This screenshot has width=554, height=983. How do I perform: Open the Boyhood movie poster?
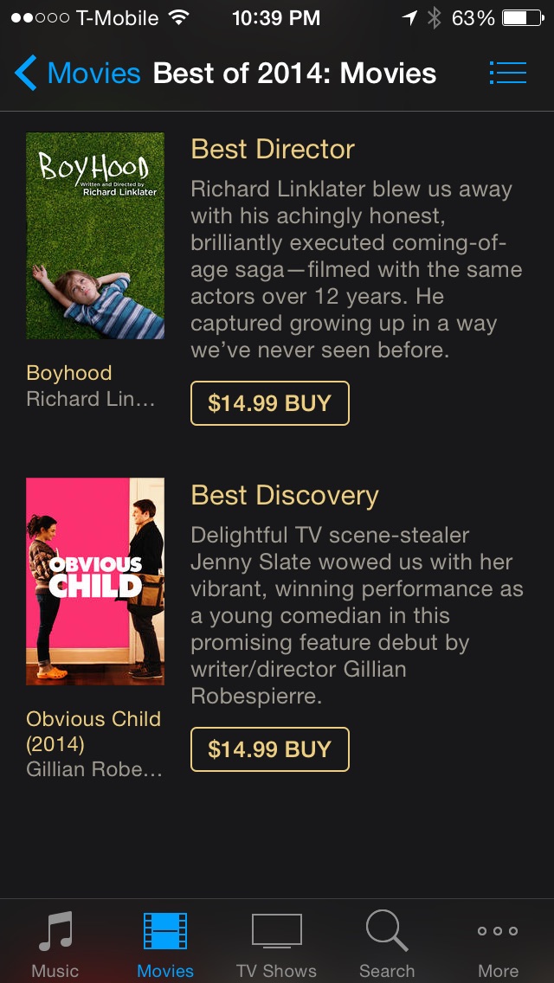tap(95, 235)
